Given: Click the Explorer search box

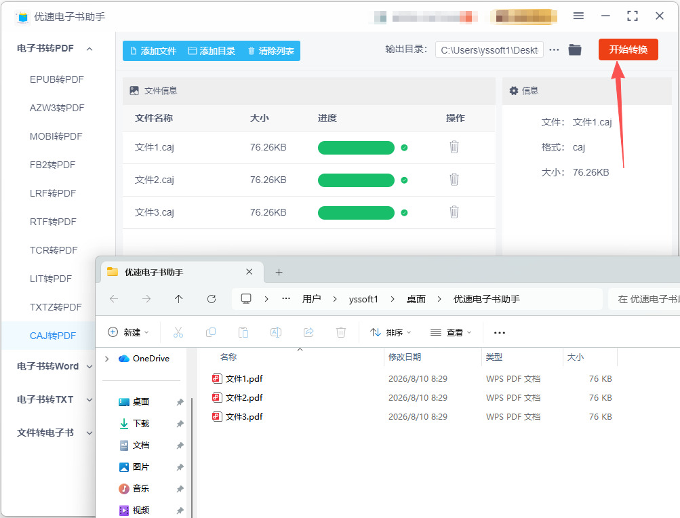Looking at the screenshot, I should (643, 299).
